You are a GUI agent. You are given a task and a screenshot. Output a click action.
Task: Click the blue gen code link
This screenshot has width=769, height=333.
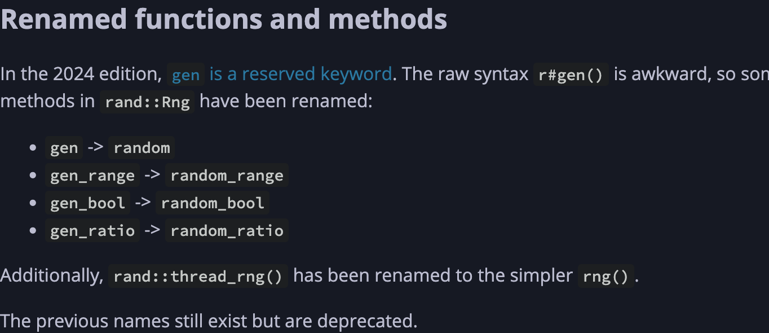(x=185, y=75)
